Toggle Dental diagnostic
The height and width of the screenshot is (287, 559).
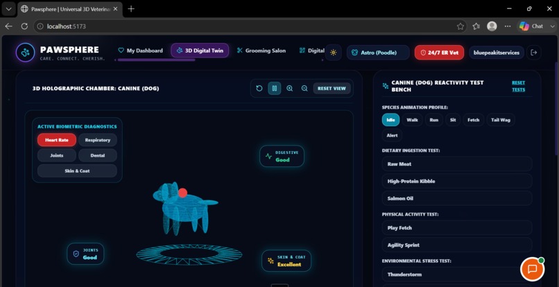[98, 155]
